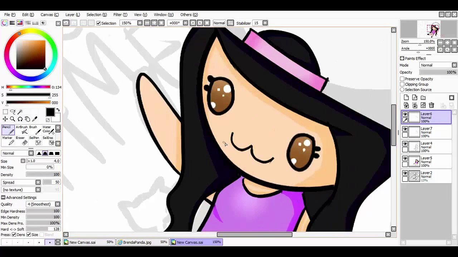Open the zoom percentage dropdown
Image resolution: width=458 pixels, height=257 pixels.
(140, 23)
